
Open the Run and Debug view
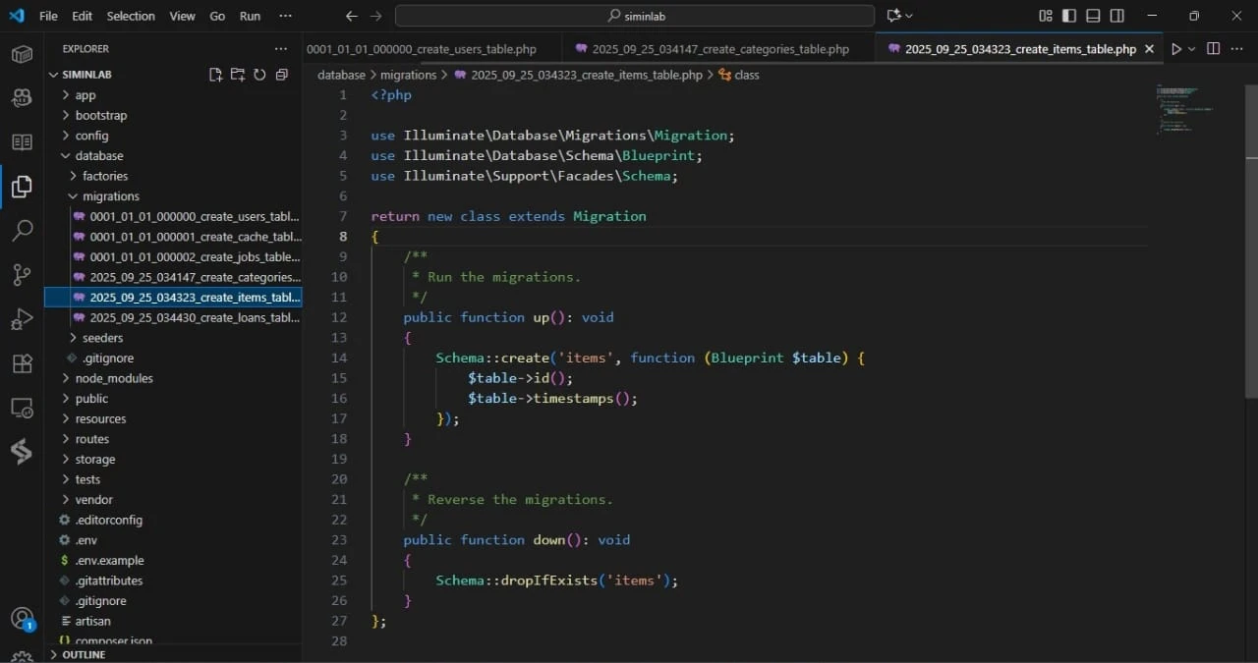click(22, 319)
